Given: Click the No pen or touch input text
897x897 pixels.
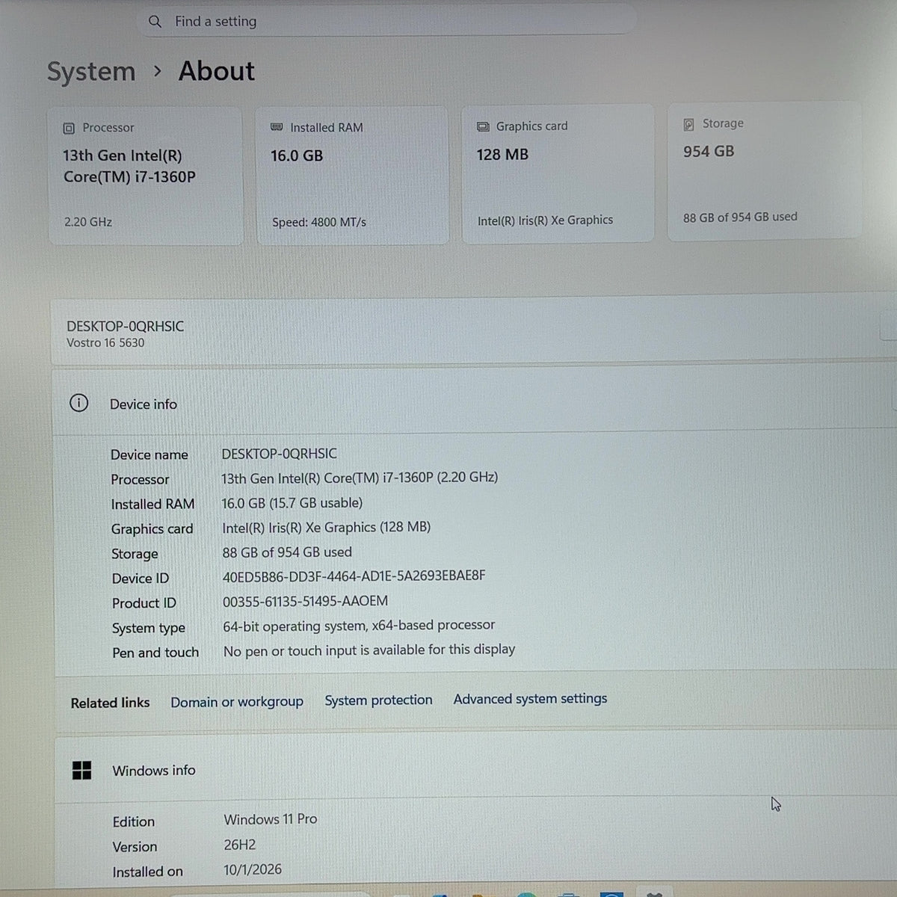Looking at the screenshot, I should pyautogui.click(x=369, y=650).
